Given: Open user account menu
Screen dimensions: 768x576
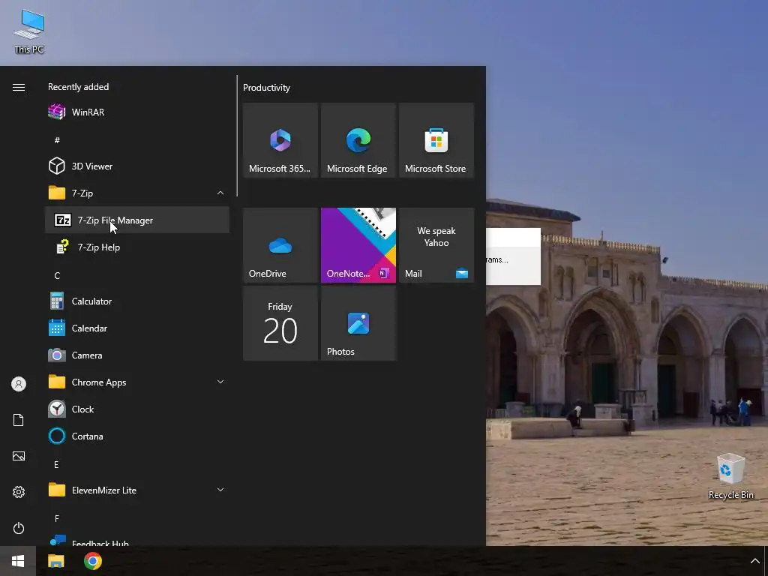Looking at the screenshot, I should (x=19, y=384).
